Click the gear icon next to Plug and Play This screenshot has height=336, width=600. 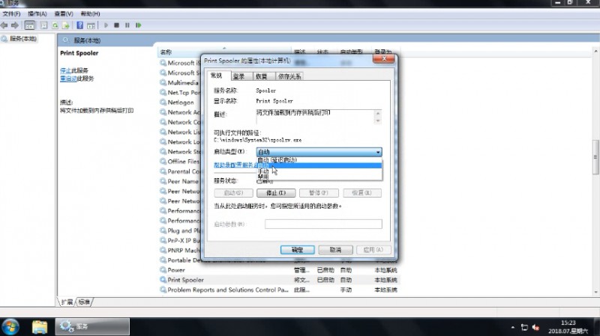point(163,230)
